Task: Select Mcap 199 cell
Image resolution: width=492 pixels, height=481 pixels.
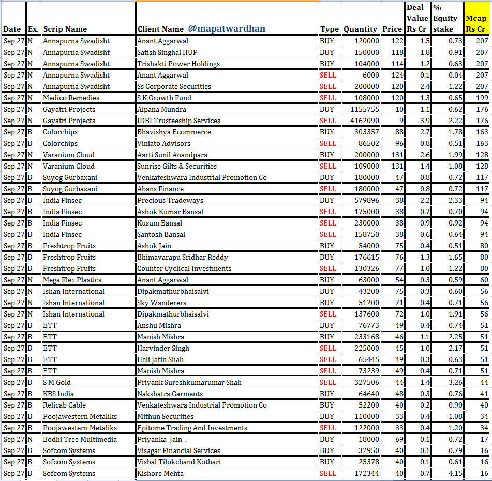Action: click(476, 98)
